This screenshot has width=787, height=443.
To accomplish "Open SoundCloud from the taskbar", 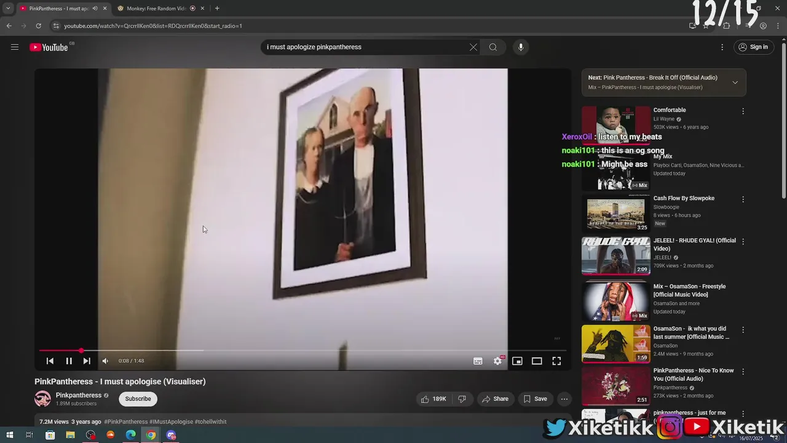I will click(111, 435).
